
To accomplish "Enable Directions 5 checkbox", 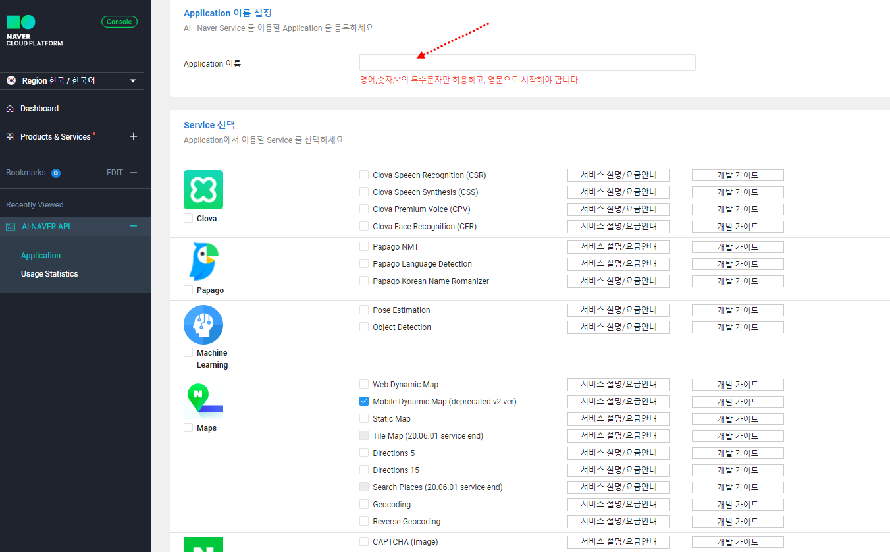I will pyautogui.click(x=364, y=453).
